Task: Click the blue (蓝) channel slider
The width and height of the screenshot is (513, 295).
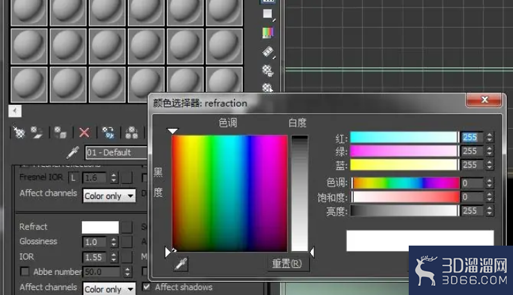Action: [x=405, y=165]
